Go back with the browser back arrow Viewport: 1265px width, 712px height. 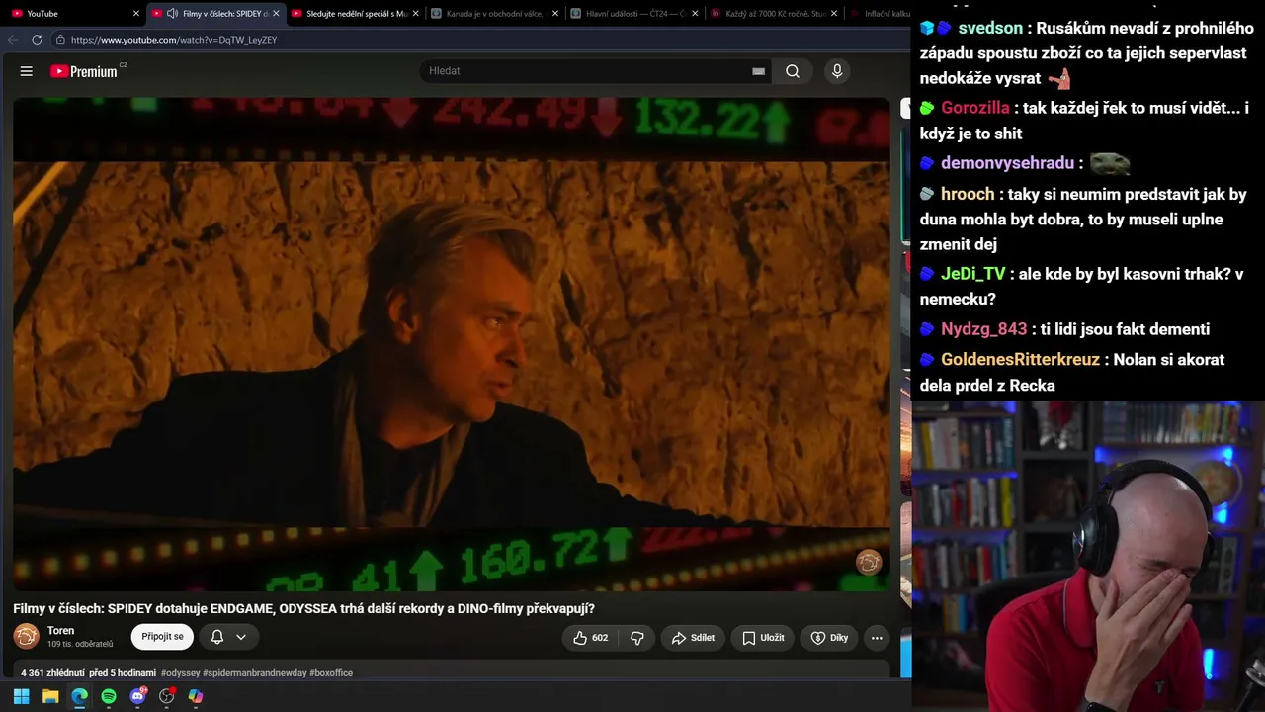tap(13, 40)
